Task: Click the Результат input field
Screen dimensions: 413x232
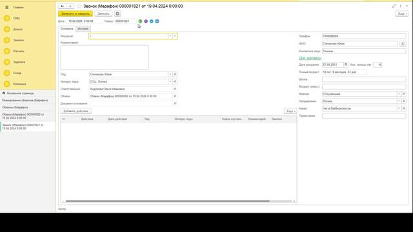Action: point(128,36)
